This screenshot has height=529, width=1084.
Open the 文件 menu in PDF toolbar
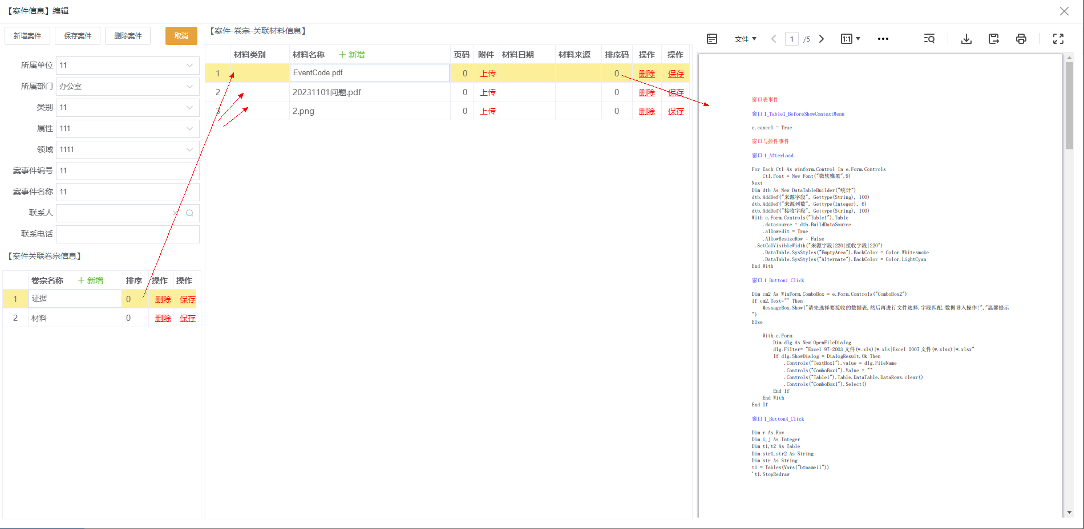[745, 39]
